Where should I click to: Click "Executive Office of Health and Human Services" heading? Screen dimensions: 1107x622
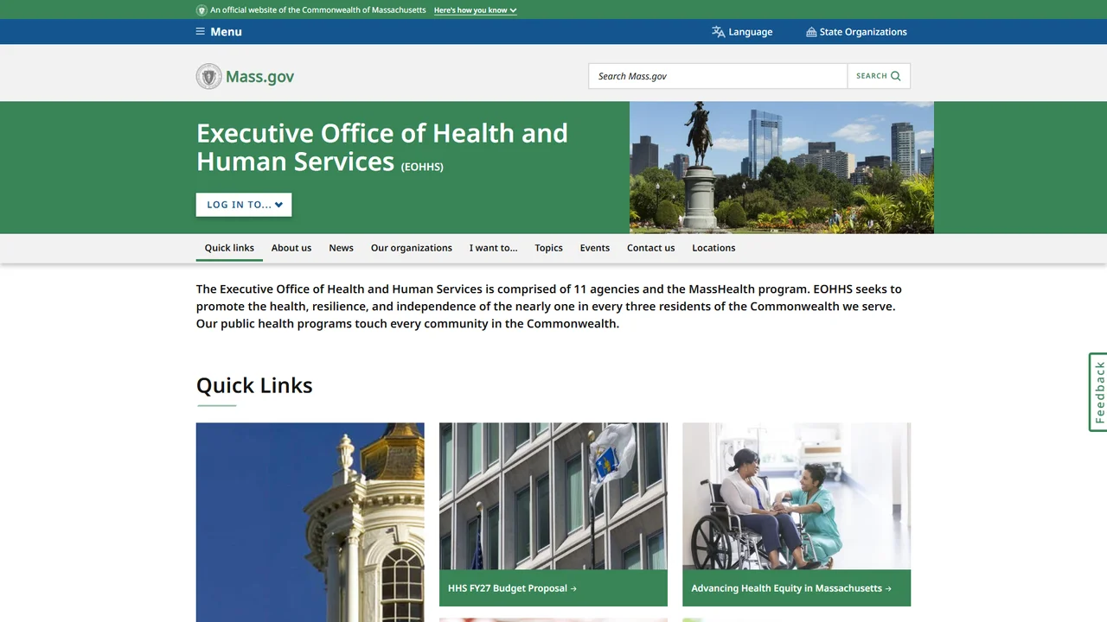(x=382, y=147)
